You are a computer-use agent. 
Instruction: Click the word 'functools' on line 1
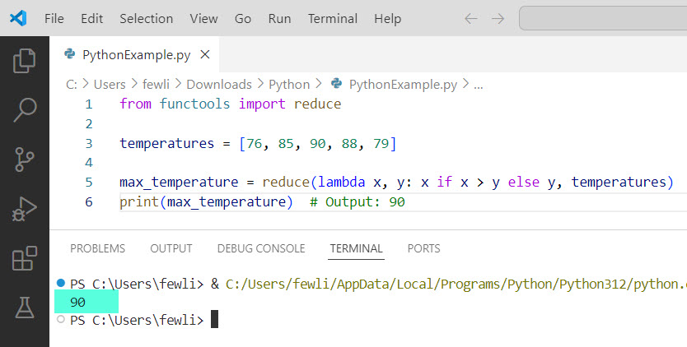tap(194, 104)
